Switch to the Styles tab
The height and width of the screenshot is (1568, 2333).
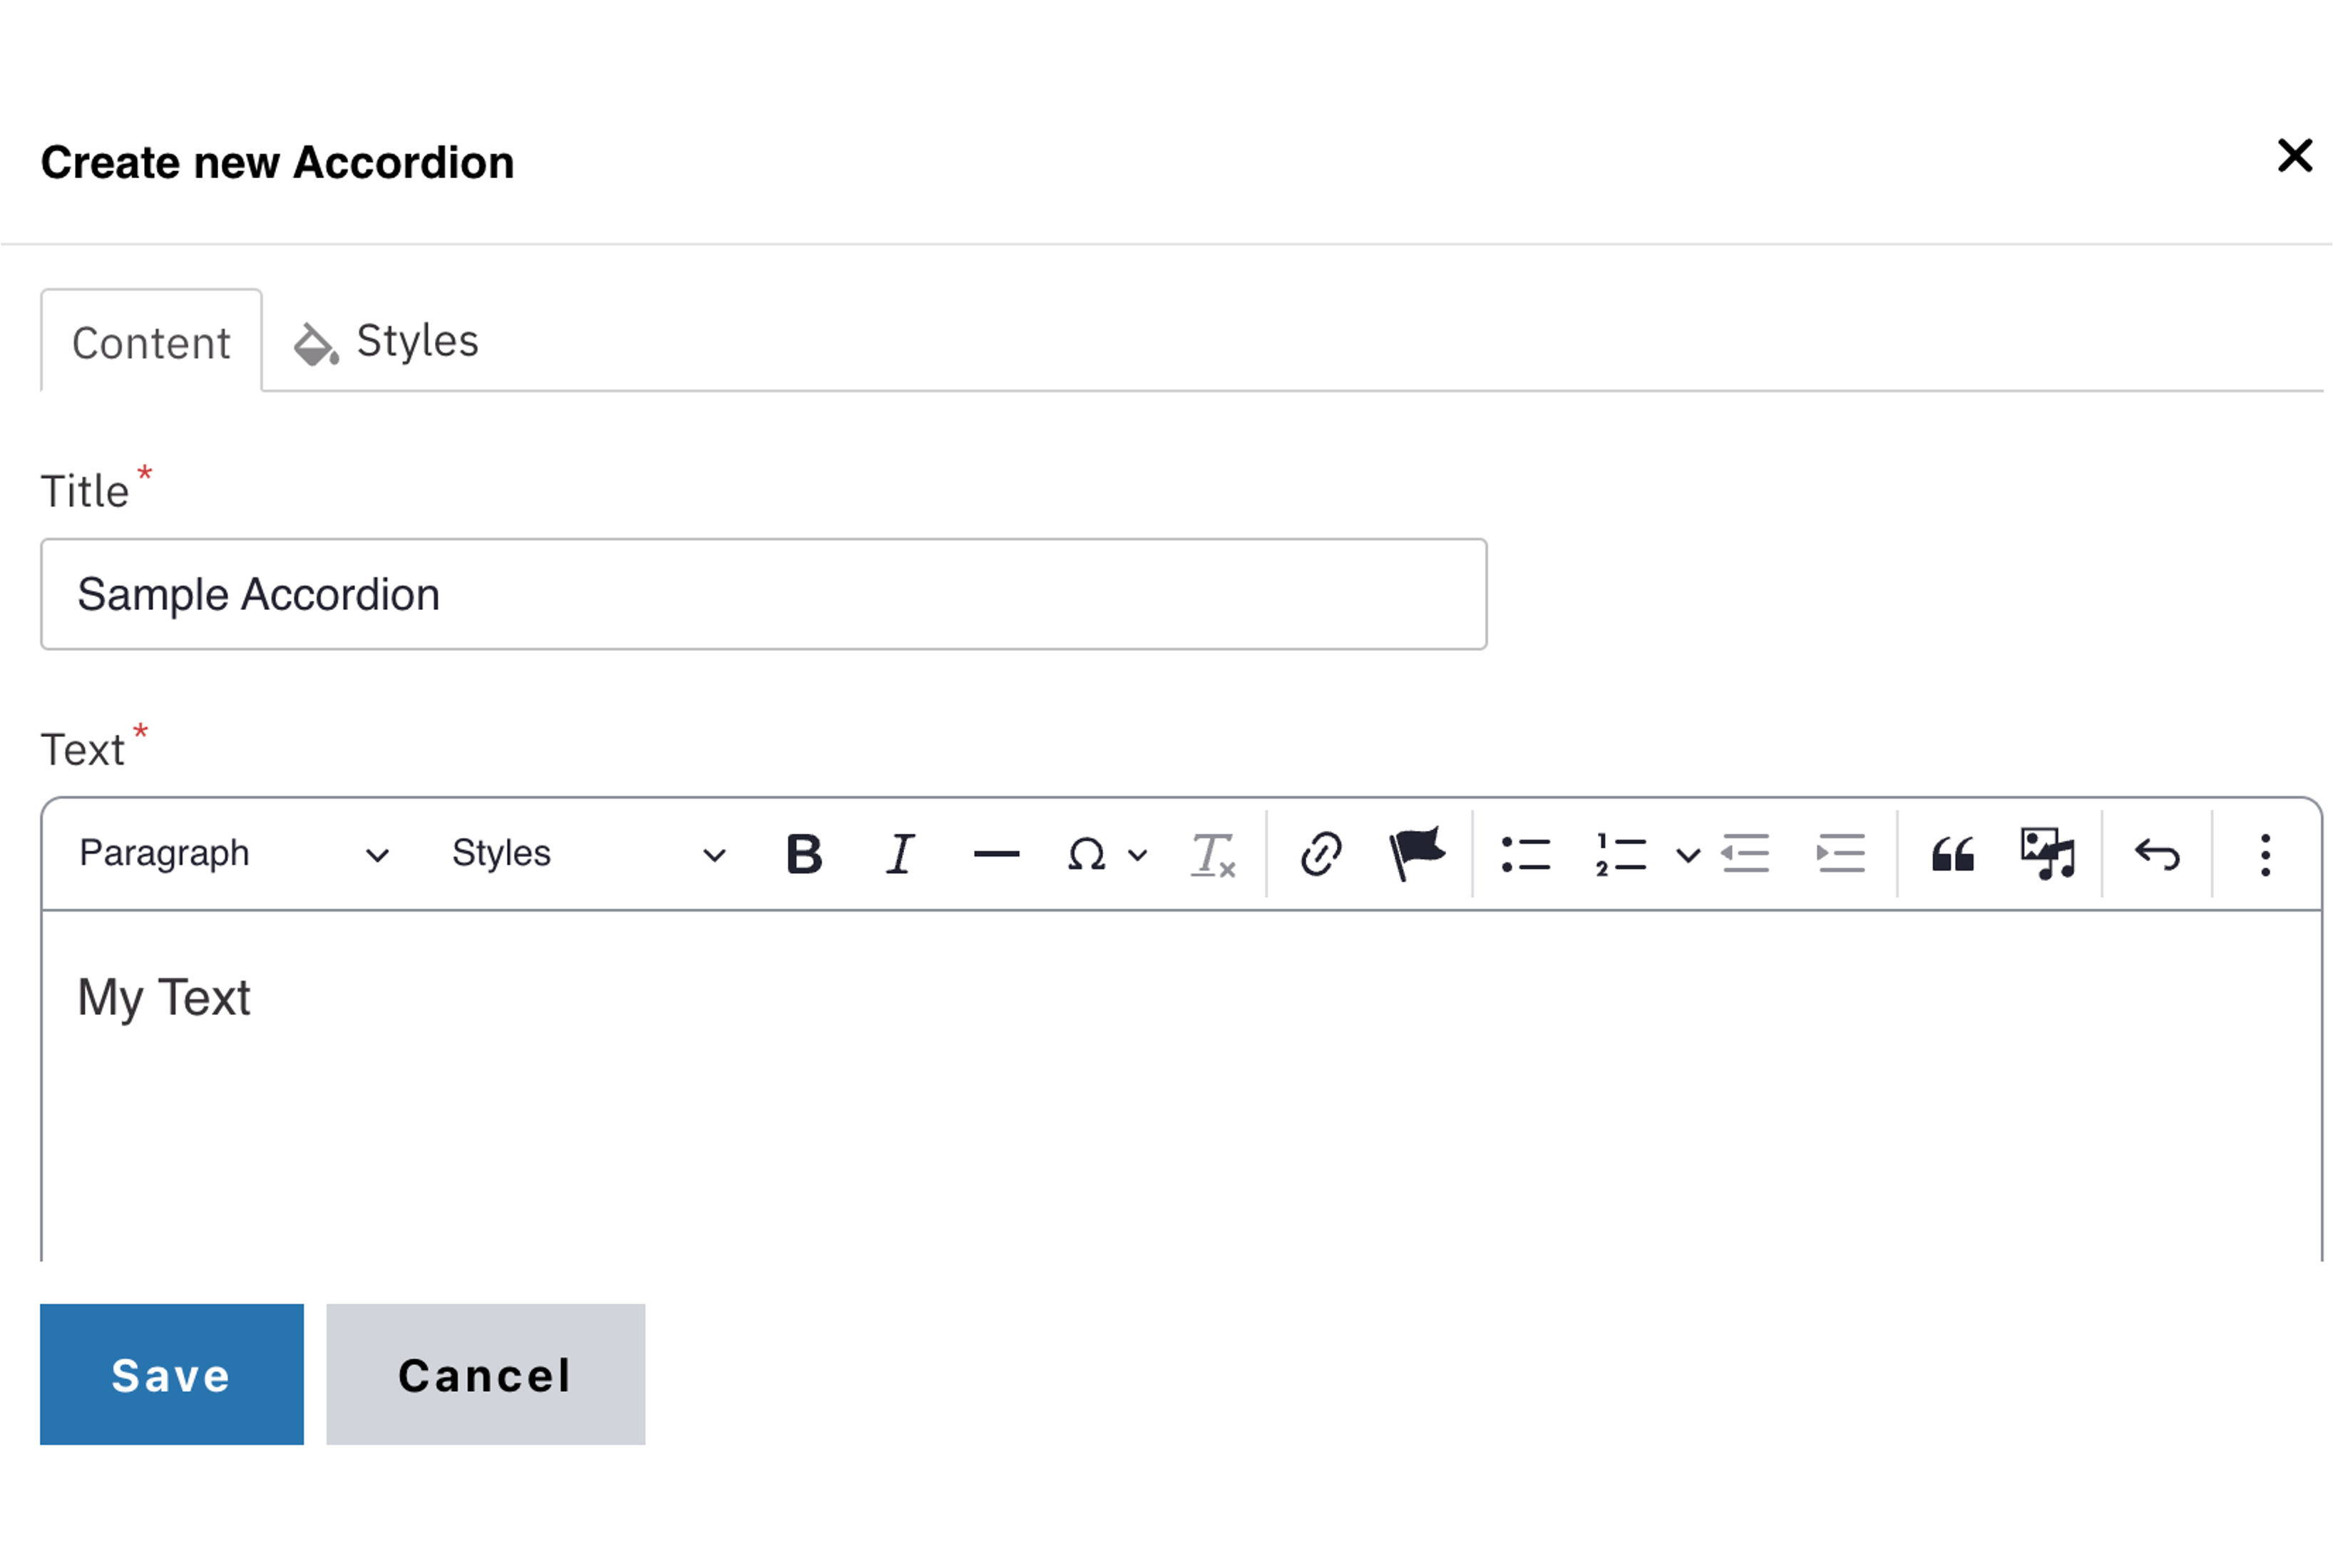tap(386, 342)
